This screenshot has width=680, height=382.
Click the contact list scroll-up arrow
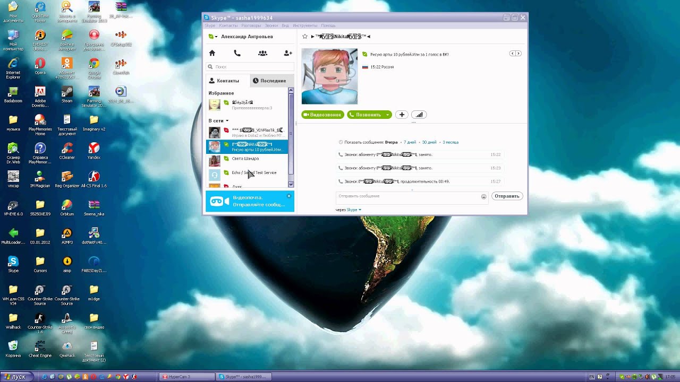point(291,91)
